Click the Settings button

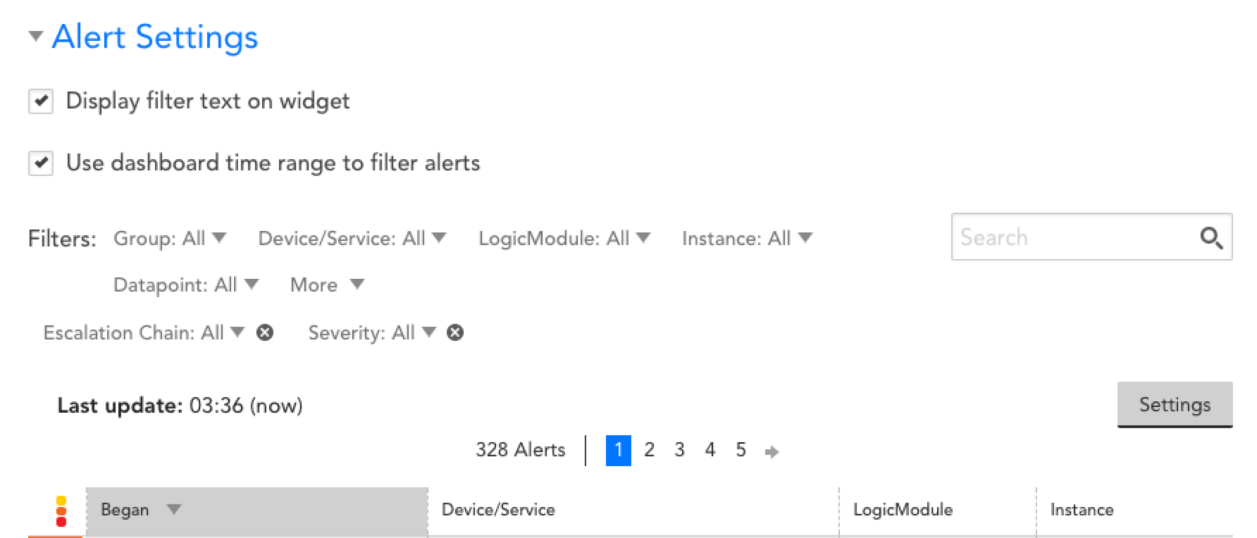[x=1174, y=404]
